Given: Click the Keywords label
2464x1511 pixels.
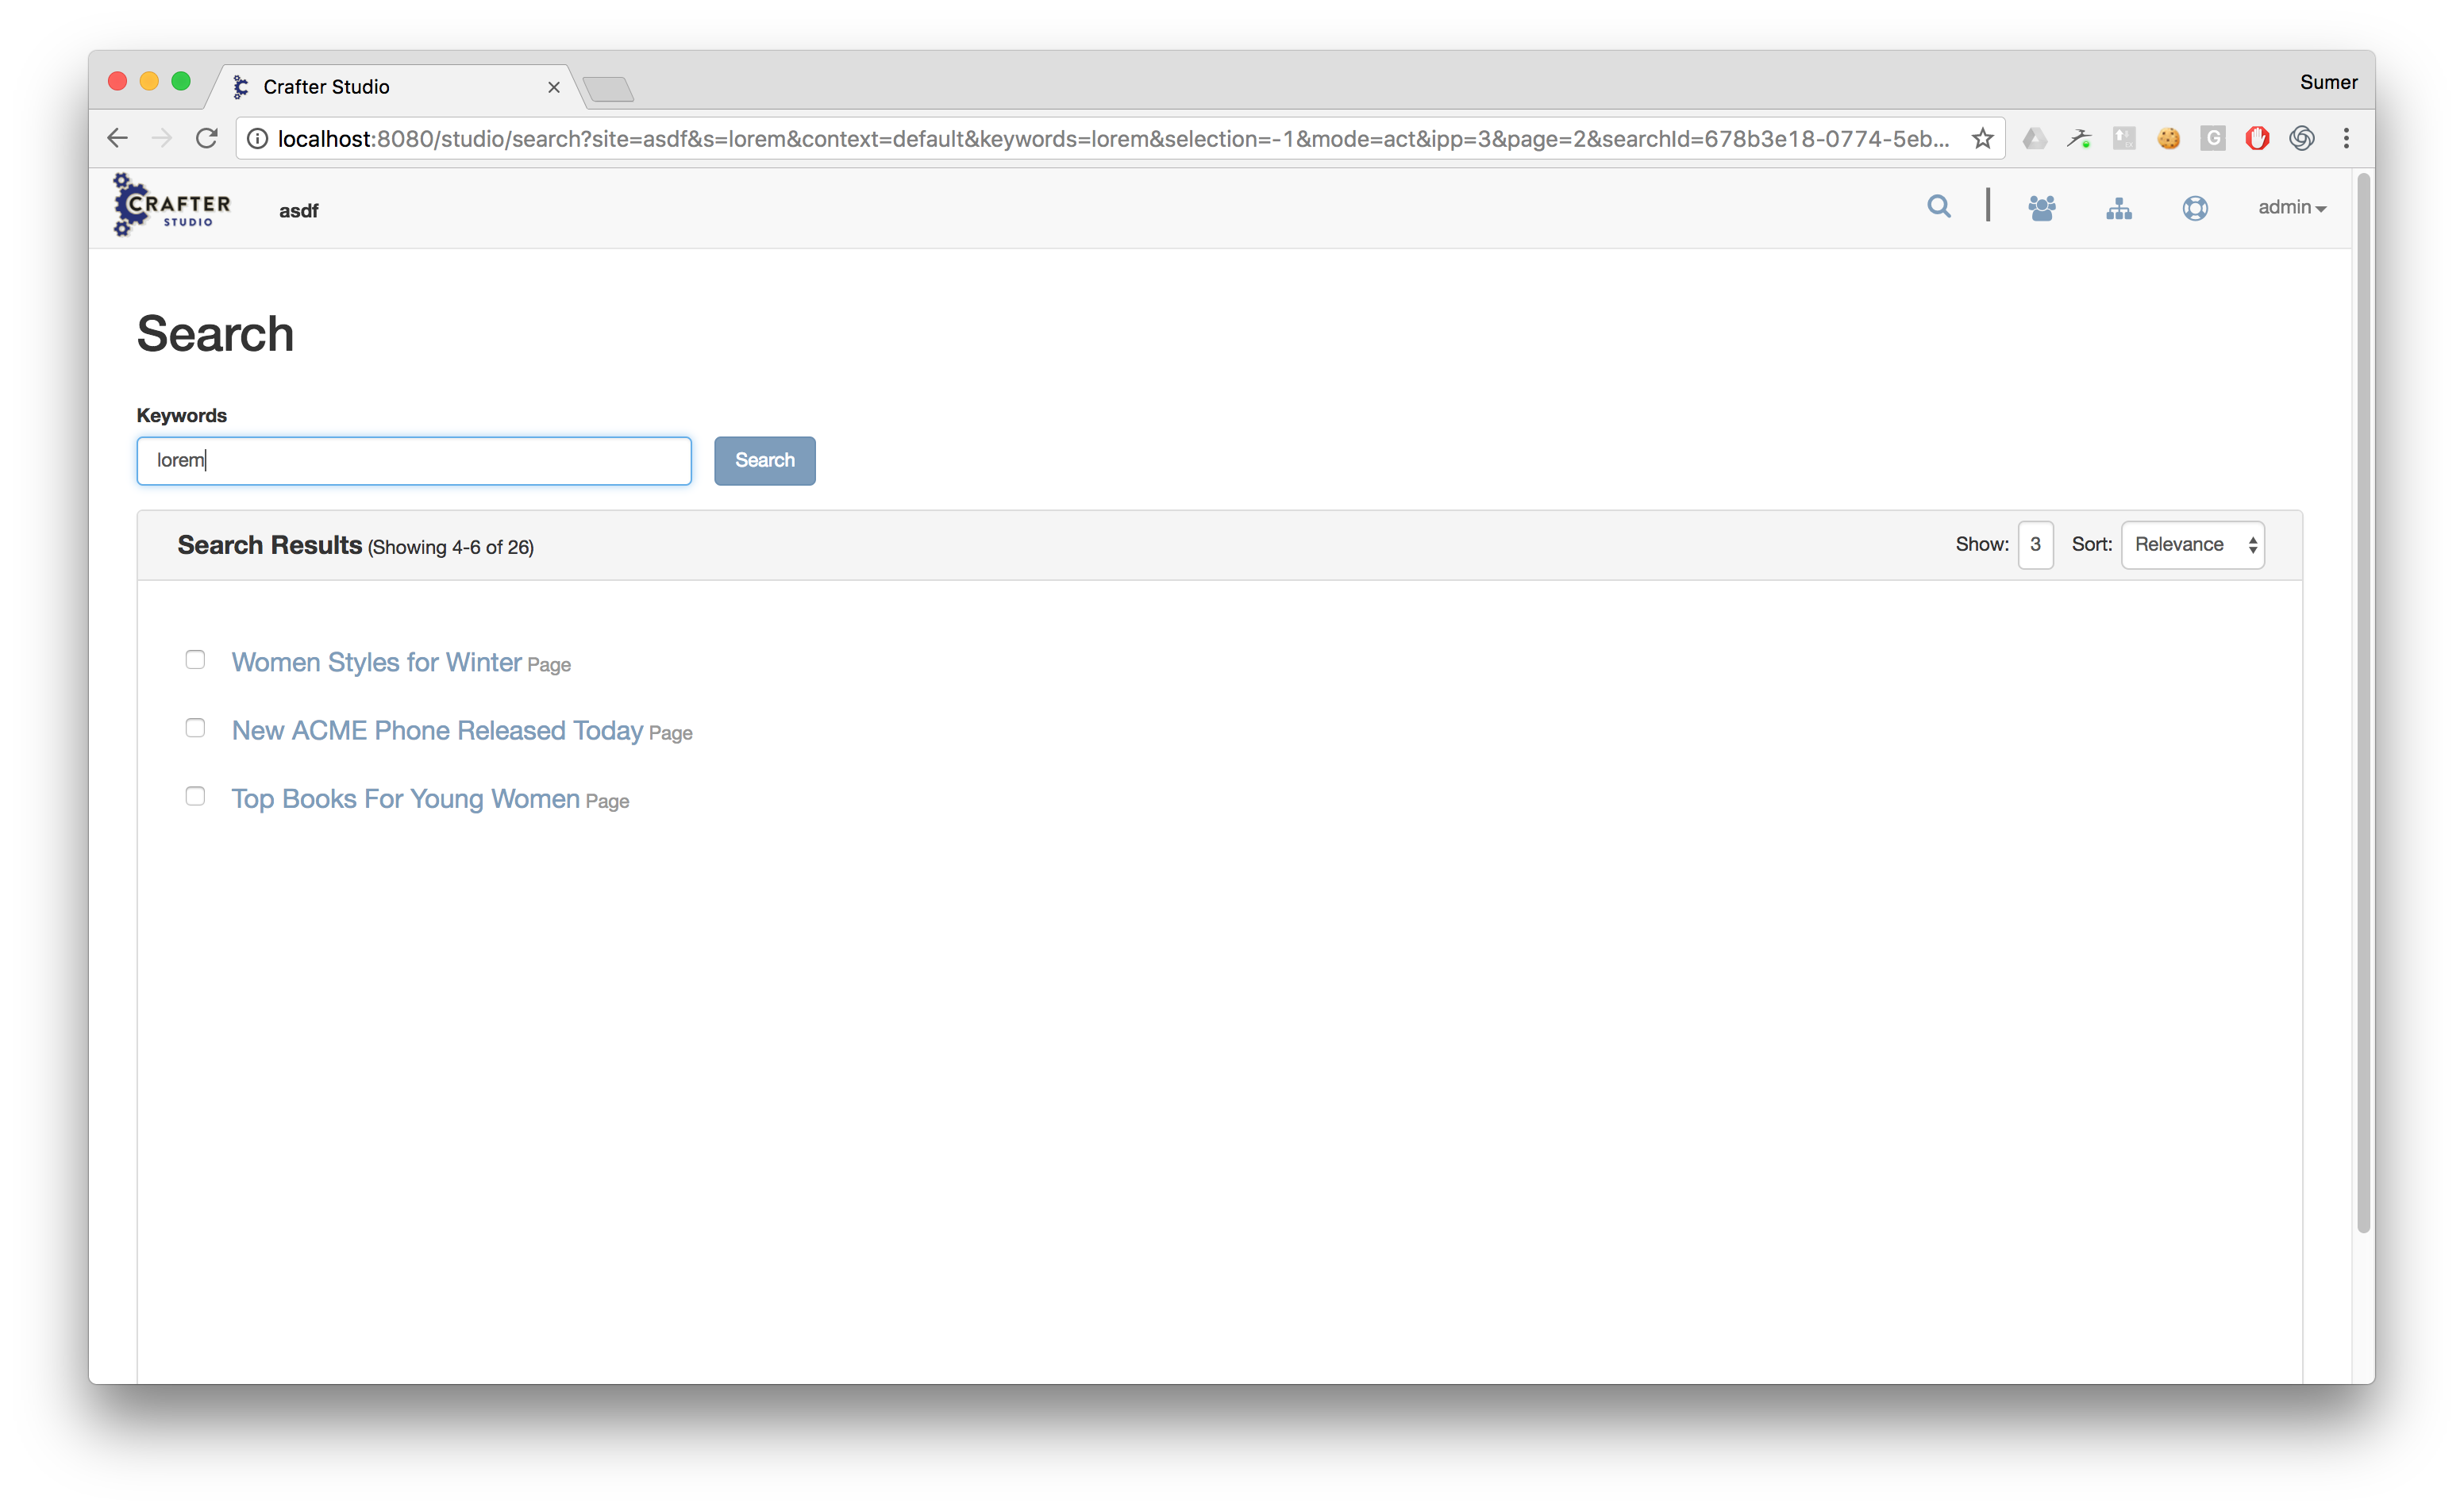Looking at the screenshot, I should coord(181,415).
